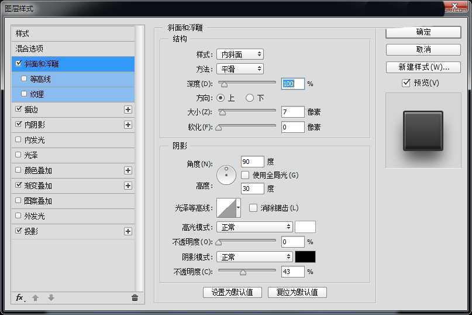The width and height of the screenshot is (472, 315).
Task: Click the trash delete effect icon
Action: pyautogui.click(x=135, y=298)
